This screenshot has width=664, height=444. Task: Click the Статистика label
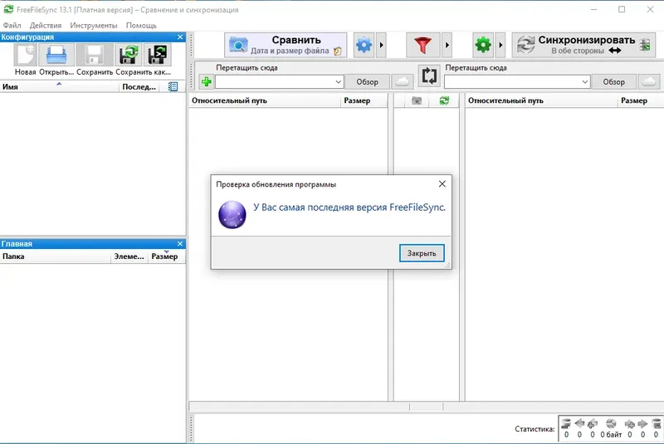click(x=535, y=429)
